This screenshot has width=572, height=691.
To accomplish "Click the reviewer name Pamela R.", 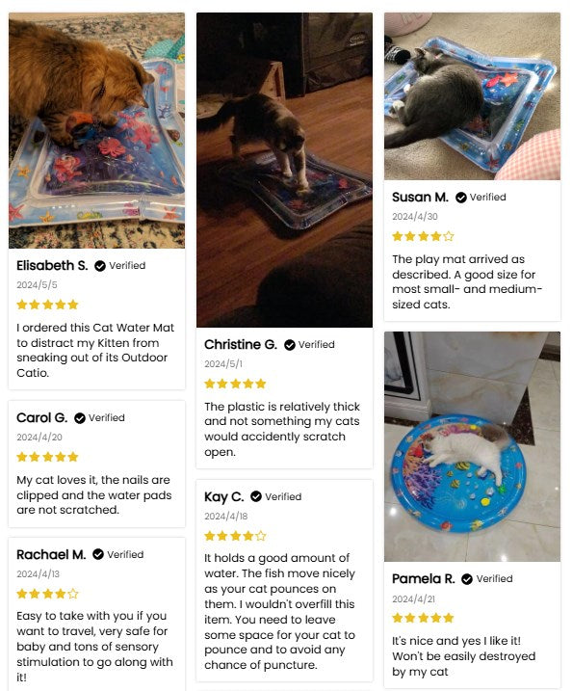I will (x=423, y=578).
